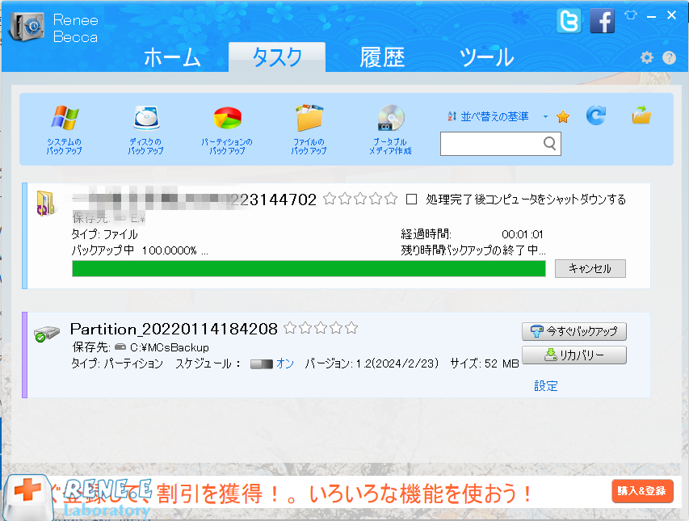The image size is (689, 521).
Task: Click the discount promotion banner text
Action: pyautogui.click(x=291, y=494)
